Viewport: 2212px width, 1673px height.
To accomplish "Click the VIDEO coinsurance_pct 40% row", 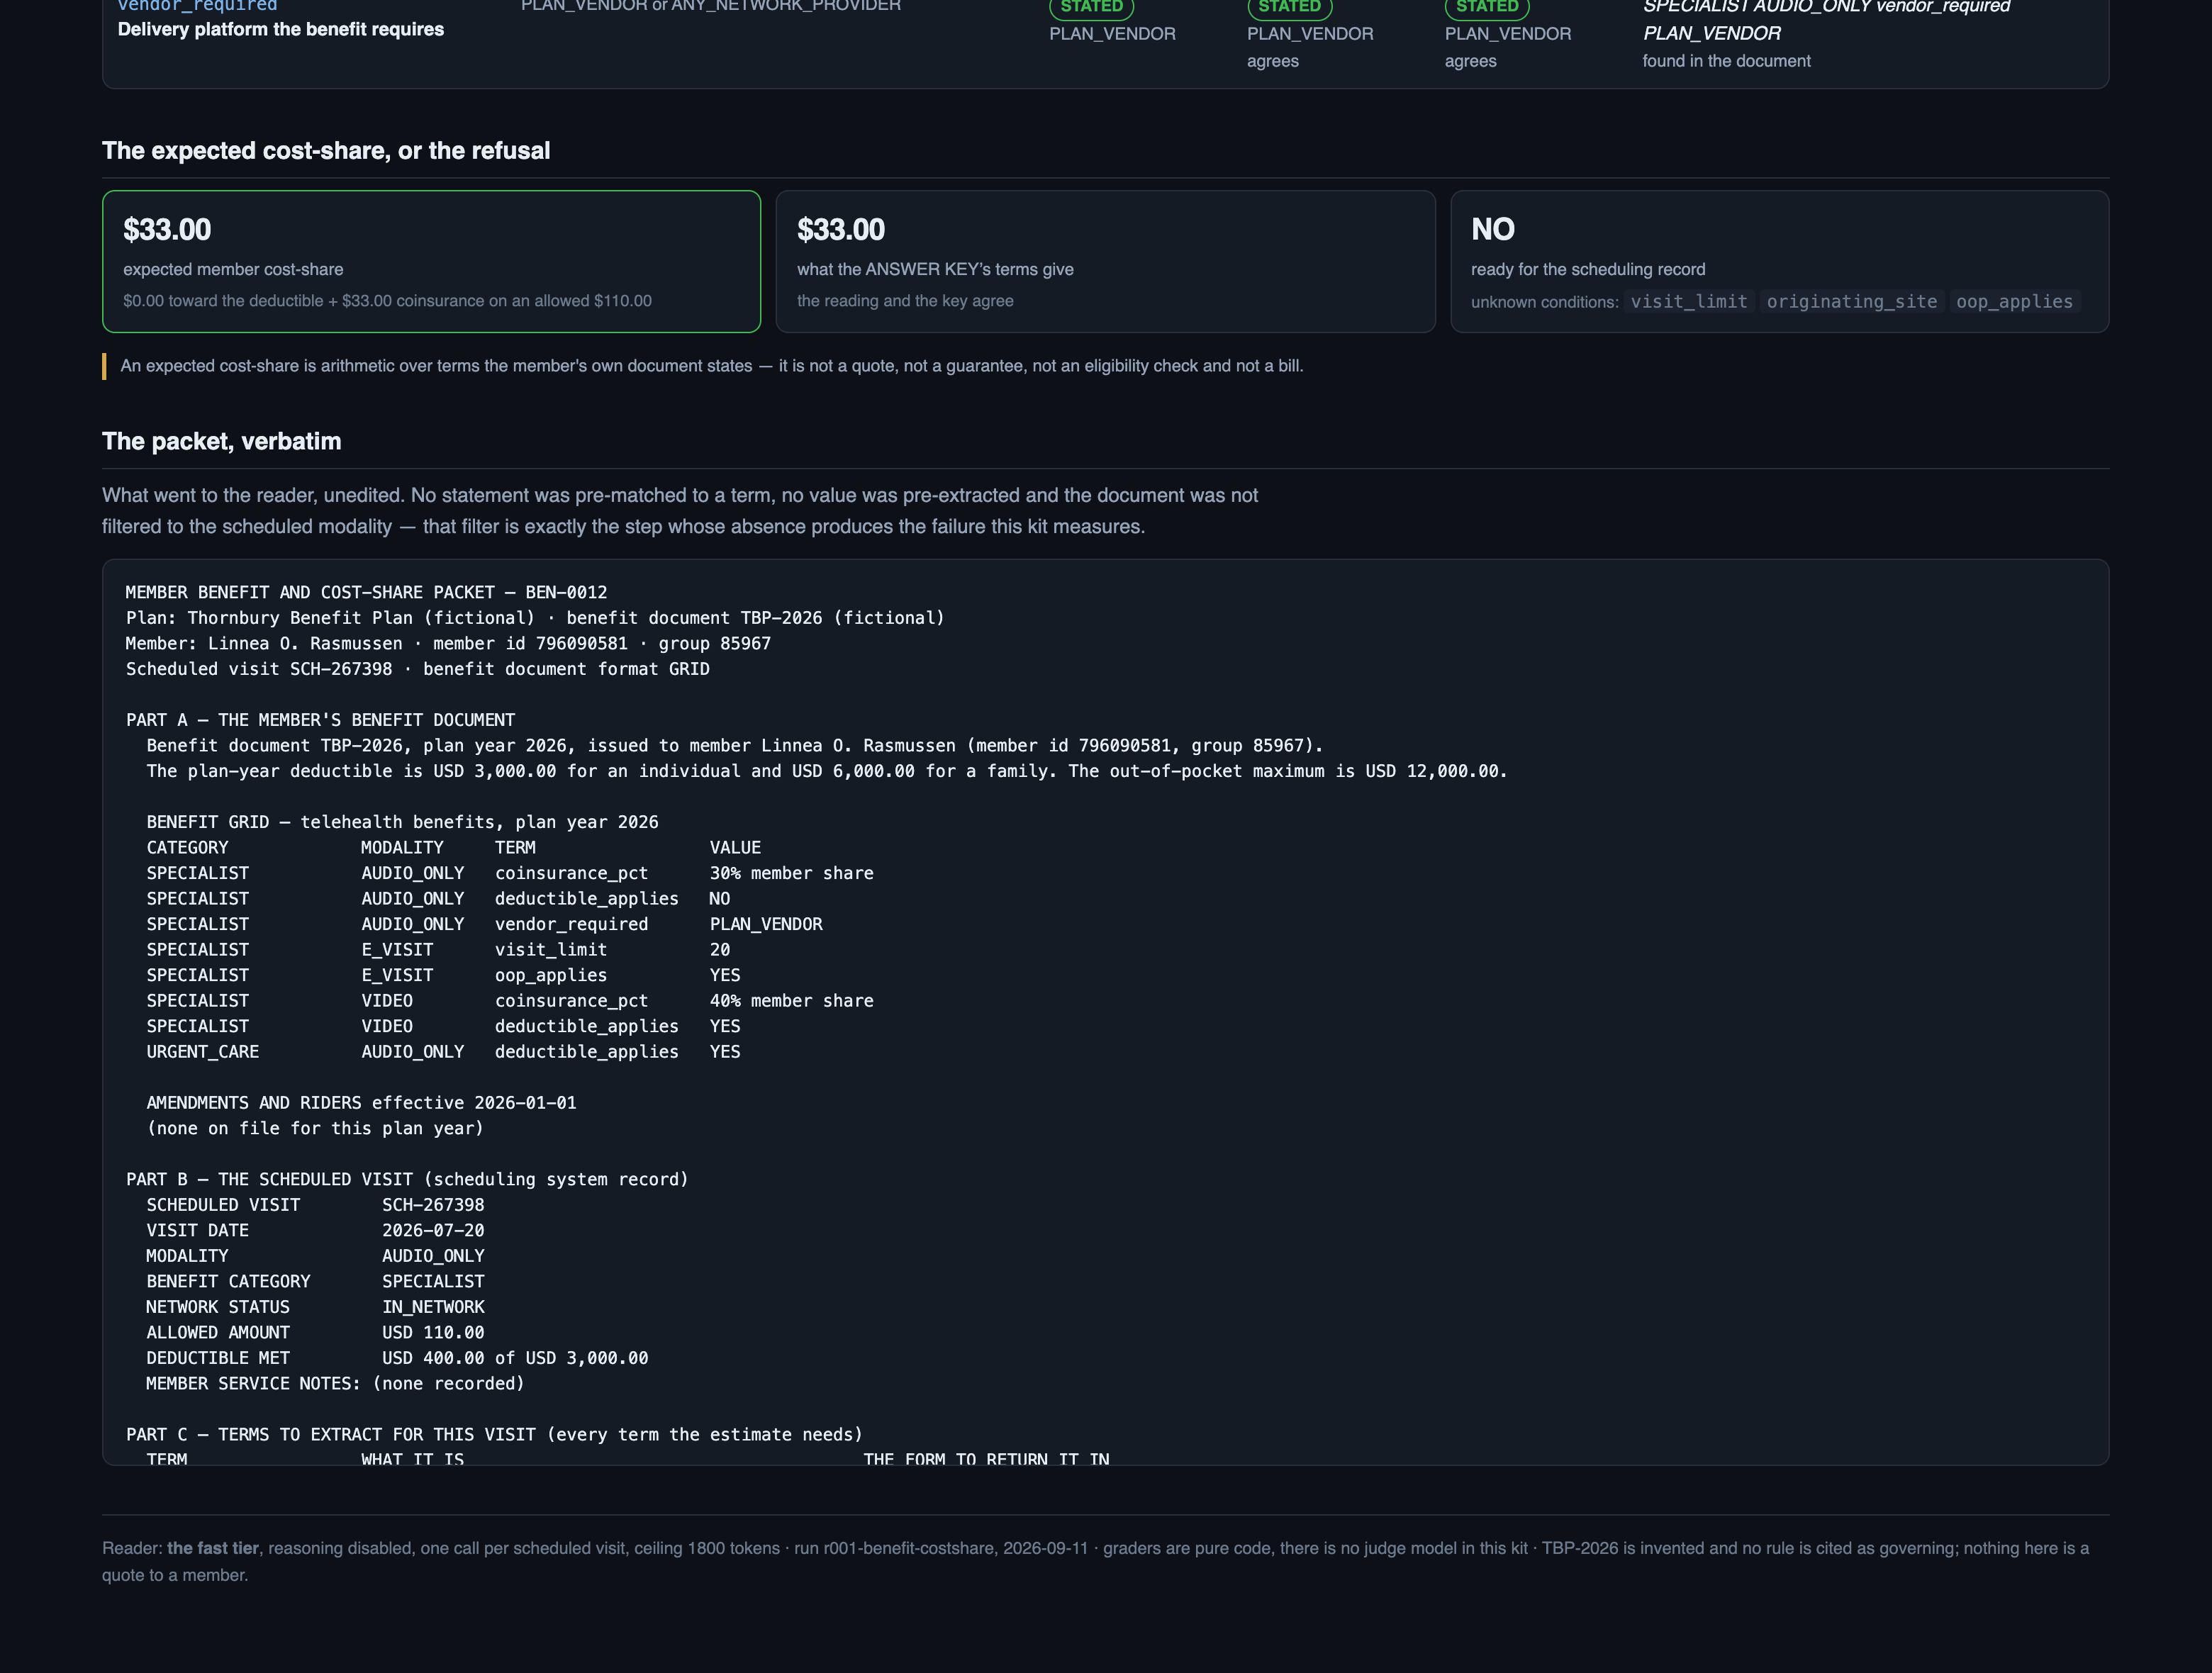I will click(510, 1001).
